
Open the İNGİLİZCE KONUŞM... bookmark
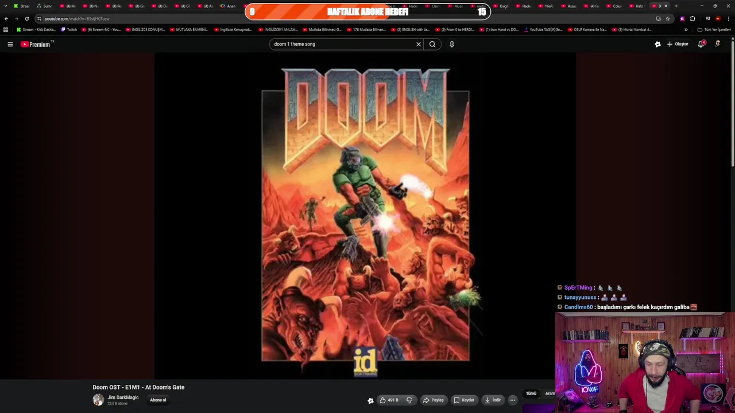tap(145, 29)
